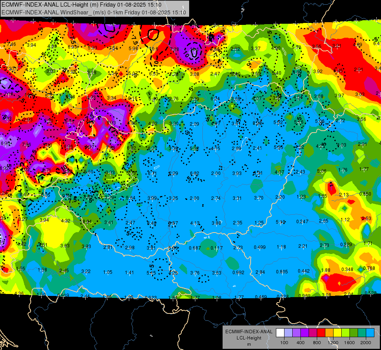The width and height of the screenshot is (381, 350).
Task: Select the grid value 6.93
Action: (72, 47)
